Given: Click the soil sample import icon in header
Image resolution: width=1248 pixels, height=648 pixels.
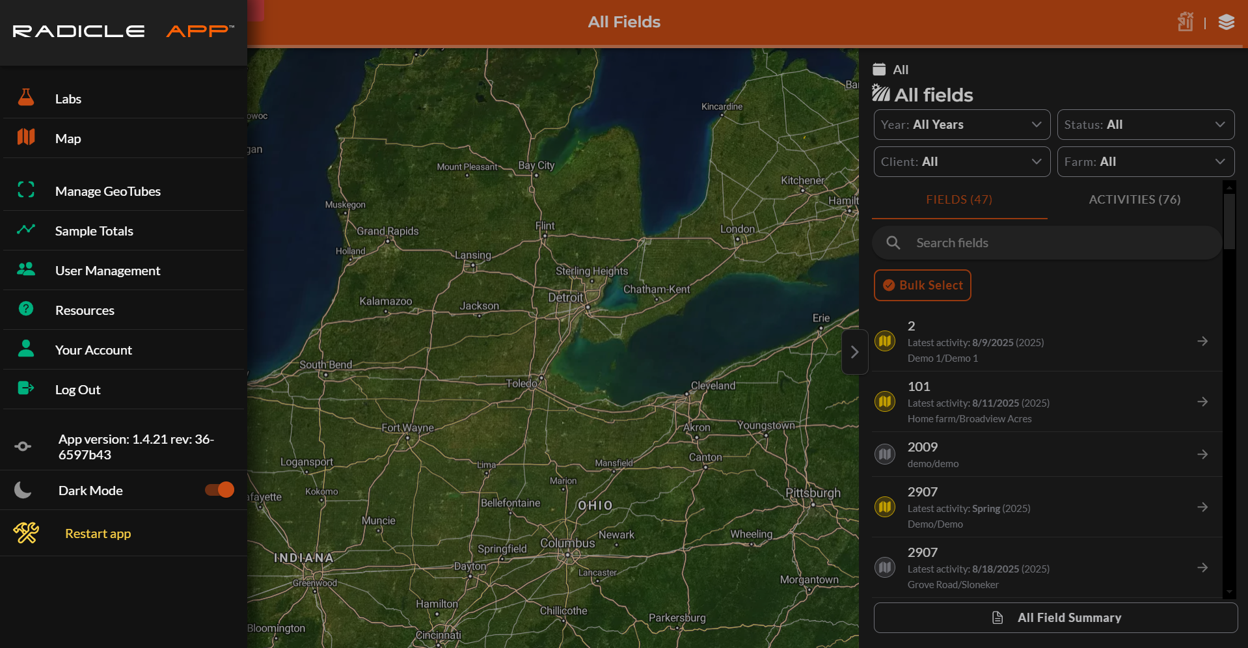Looking at the screenshot, I should (1186, 21).
